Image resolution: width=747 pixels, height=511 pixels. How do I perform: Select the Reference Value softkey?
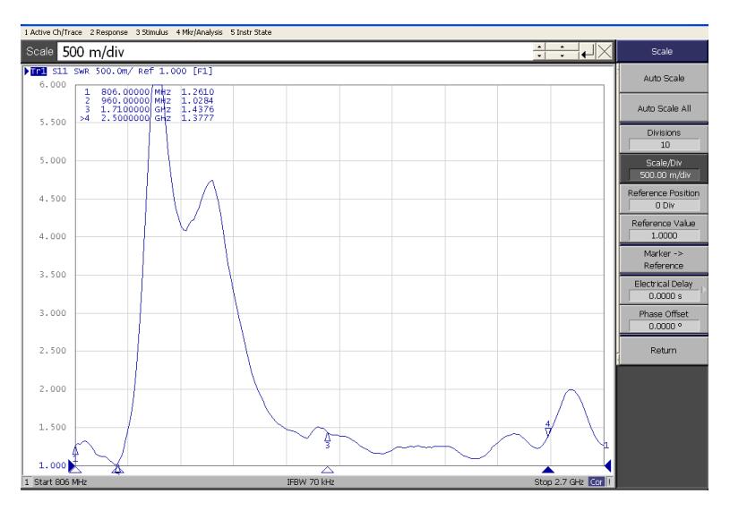click(x=664, y=229)
